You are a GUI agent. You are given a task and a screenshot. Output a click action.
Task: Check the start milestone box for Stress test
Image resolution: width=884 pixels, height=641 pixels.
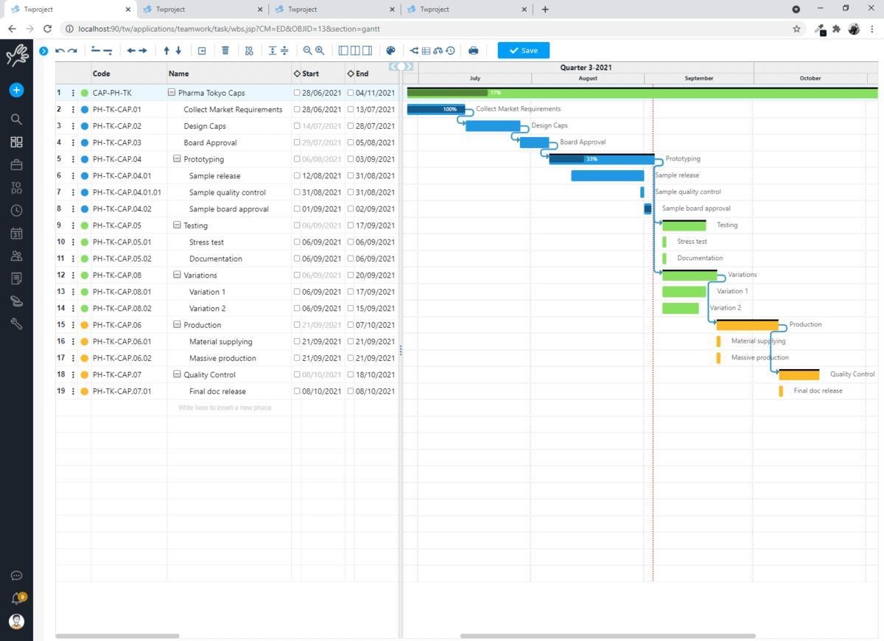[297, 242]
